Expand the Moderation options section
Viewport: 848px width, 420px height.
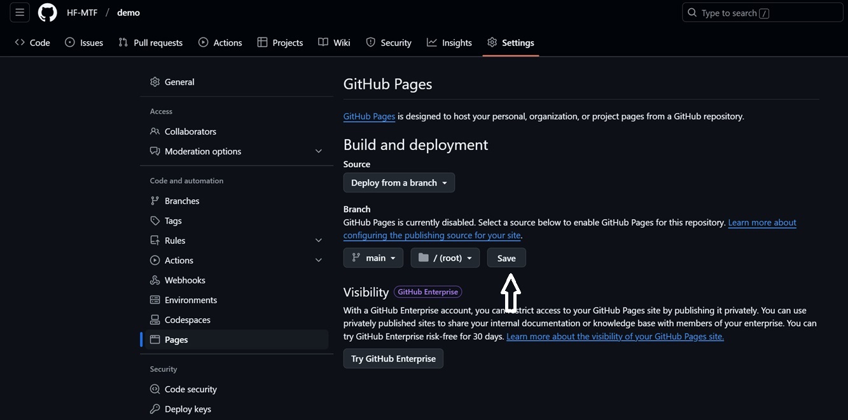319,151
